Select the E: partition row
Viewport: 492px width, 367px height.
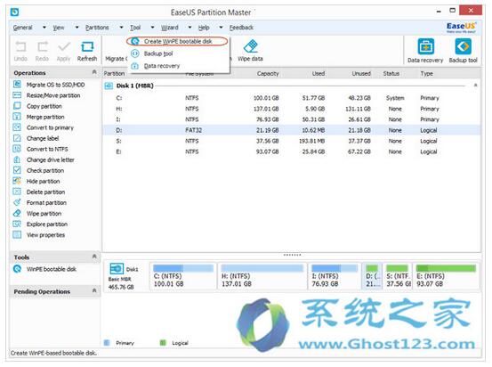click(x=291, y=151)
